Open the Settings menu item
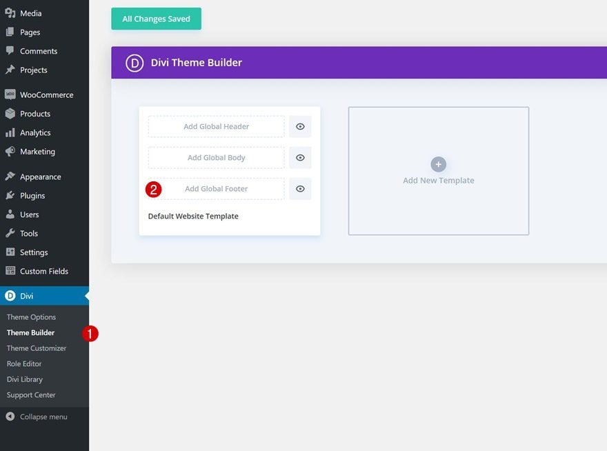Image resolution: width=607 pixels, height=451 pixels. pyautogui.click(x=45, y=252)
